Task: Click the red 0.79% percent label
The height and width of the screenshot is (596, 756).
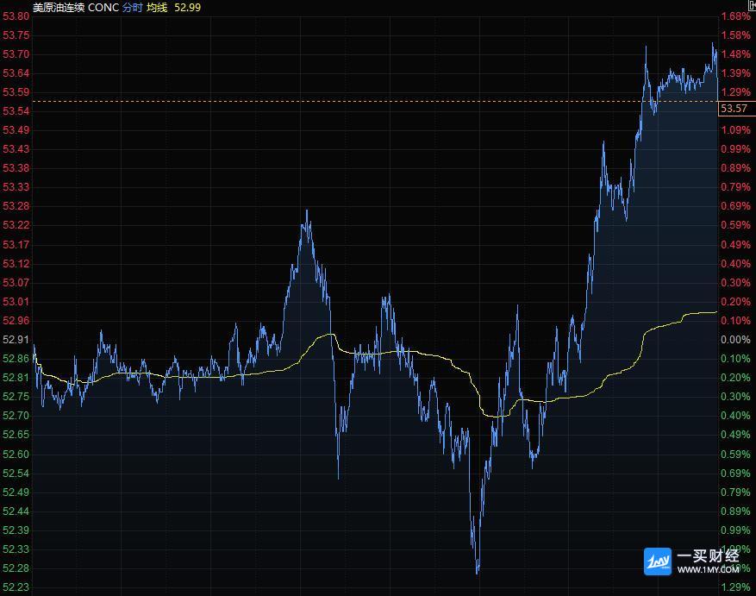Action: point(736,187)
